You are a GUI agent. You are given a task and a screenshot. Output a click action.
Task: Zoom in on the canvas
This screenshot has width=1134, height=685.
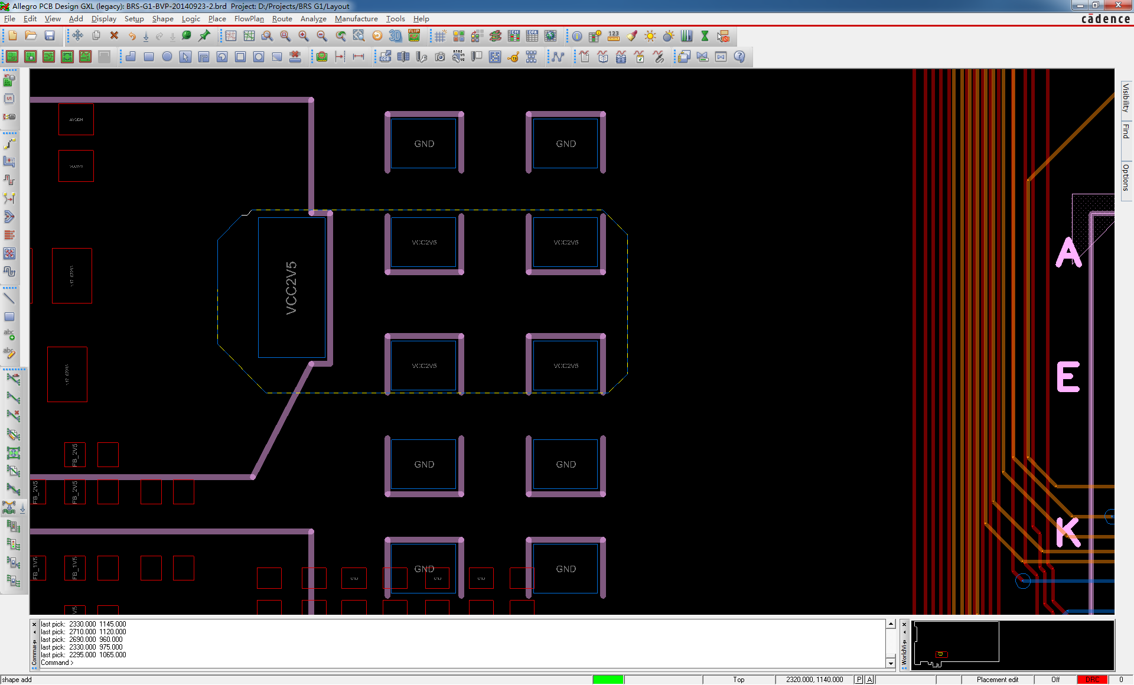point(304,36)
